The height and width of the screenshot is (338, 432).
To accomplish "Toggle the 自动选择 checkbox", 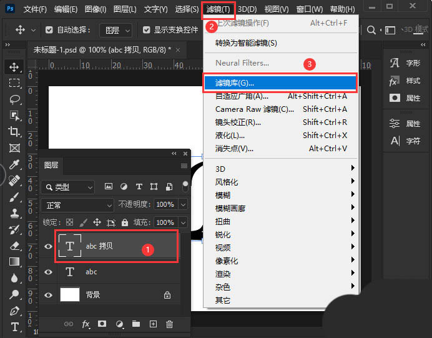I will pyautogui.click(x=49, y=29).
